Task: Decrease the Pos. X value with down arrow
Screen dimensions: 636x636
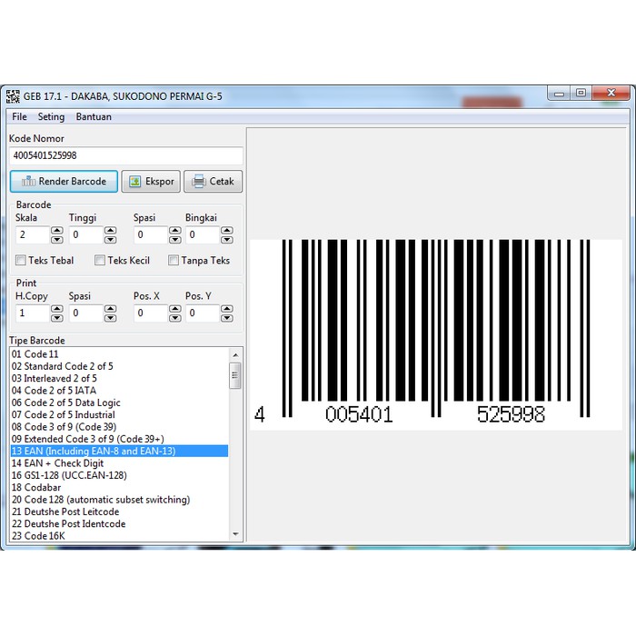Action: [x=174, y=318]
